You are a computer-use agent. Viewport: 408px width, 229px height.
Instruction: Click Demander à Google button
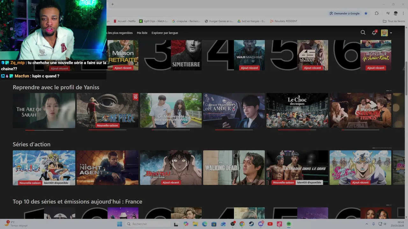(345, 13)
